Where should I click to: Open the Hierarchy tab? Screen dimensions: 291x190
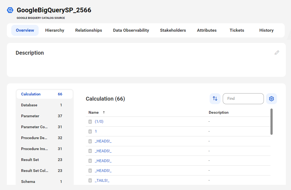pos(55,30)
